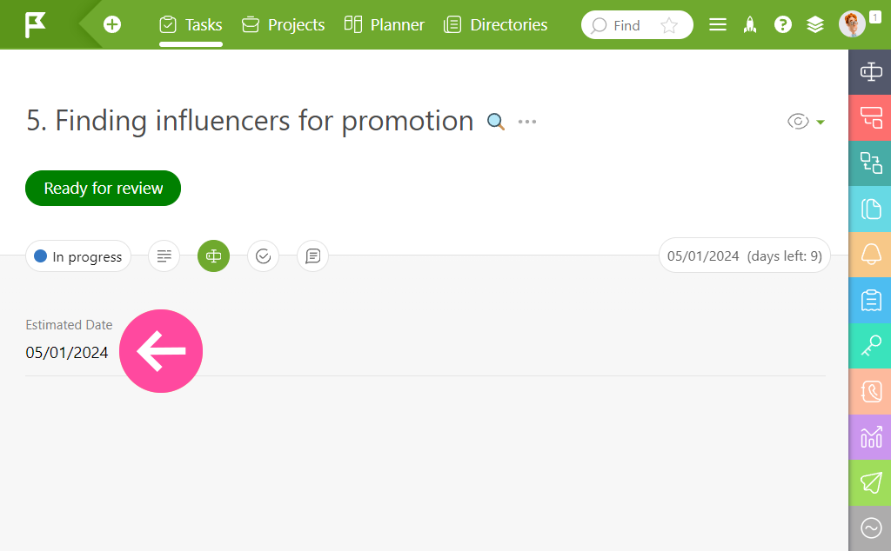The image size is (891, 551).
Task: Click the green plus create button
Action: (112, 24)
